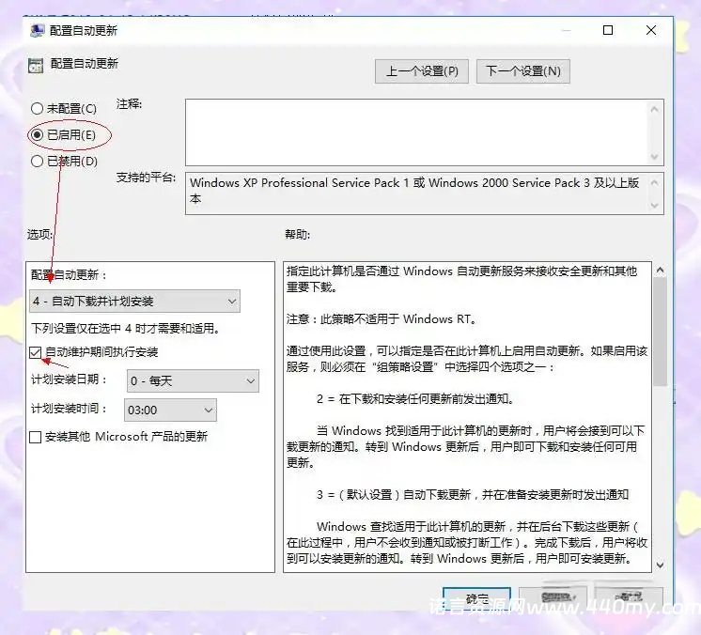Click the help panel scrollbar up arrow
701x635 pixels.
click(x=660, y=270)
